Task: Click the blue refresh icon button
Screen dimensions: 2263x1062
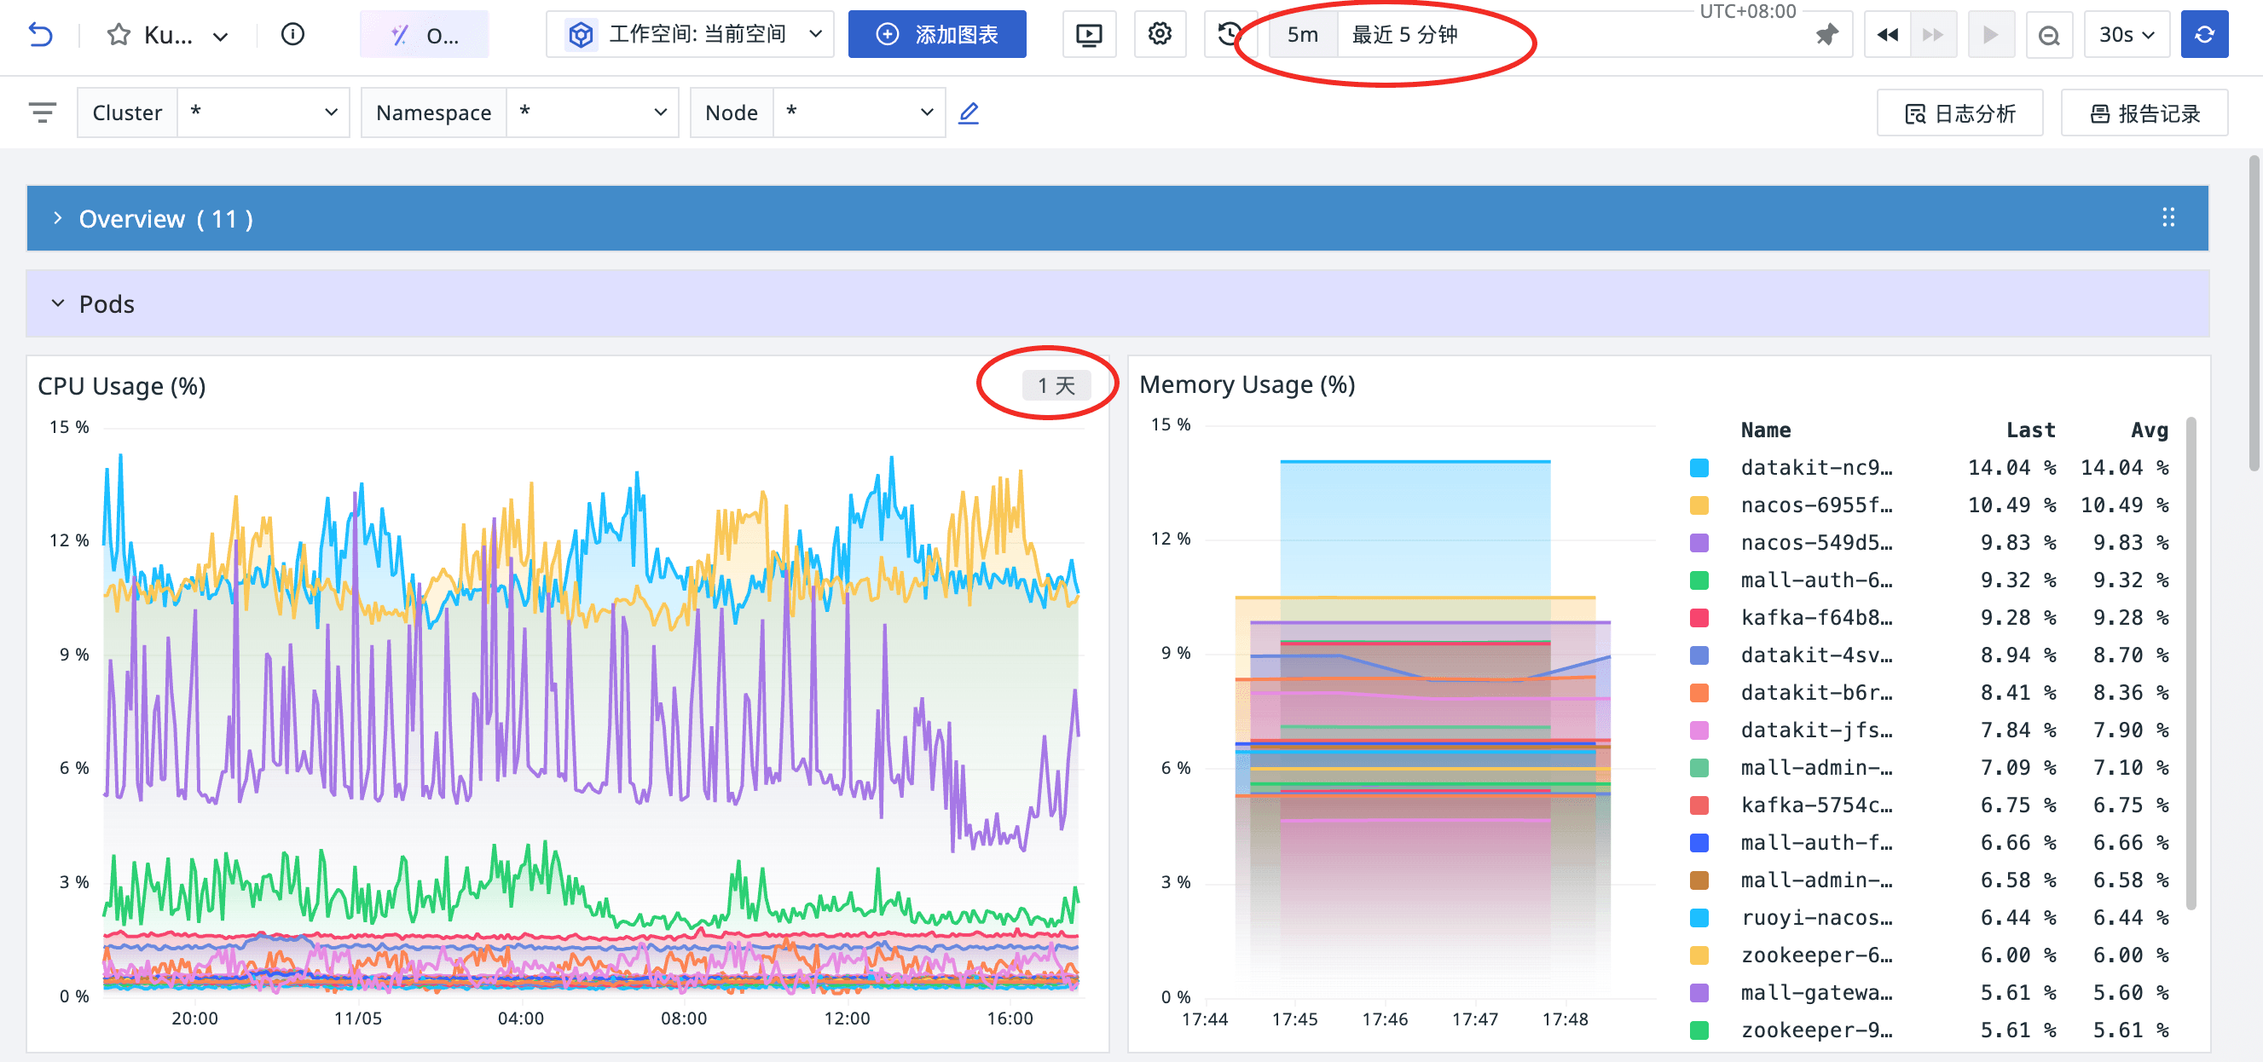Action: coord(2203,34)
